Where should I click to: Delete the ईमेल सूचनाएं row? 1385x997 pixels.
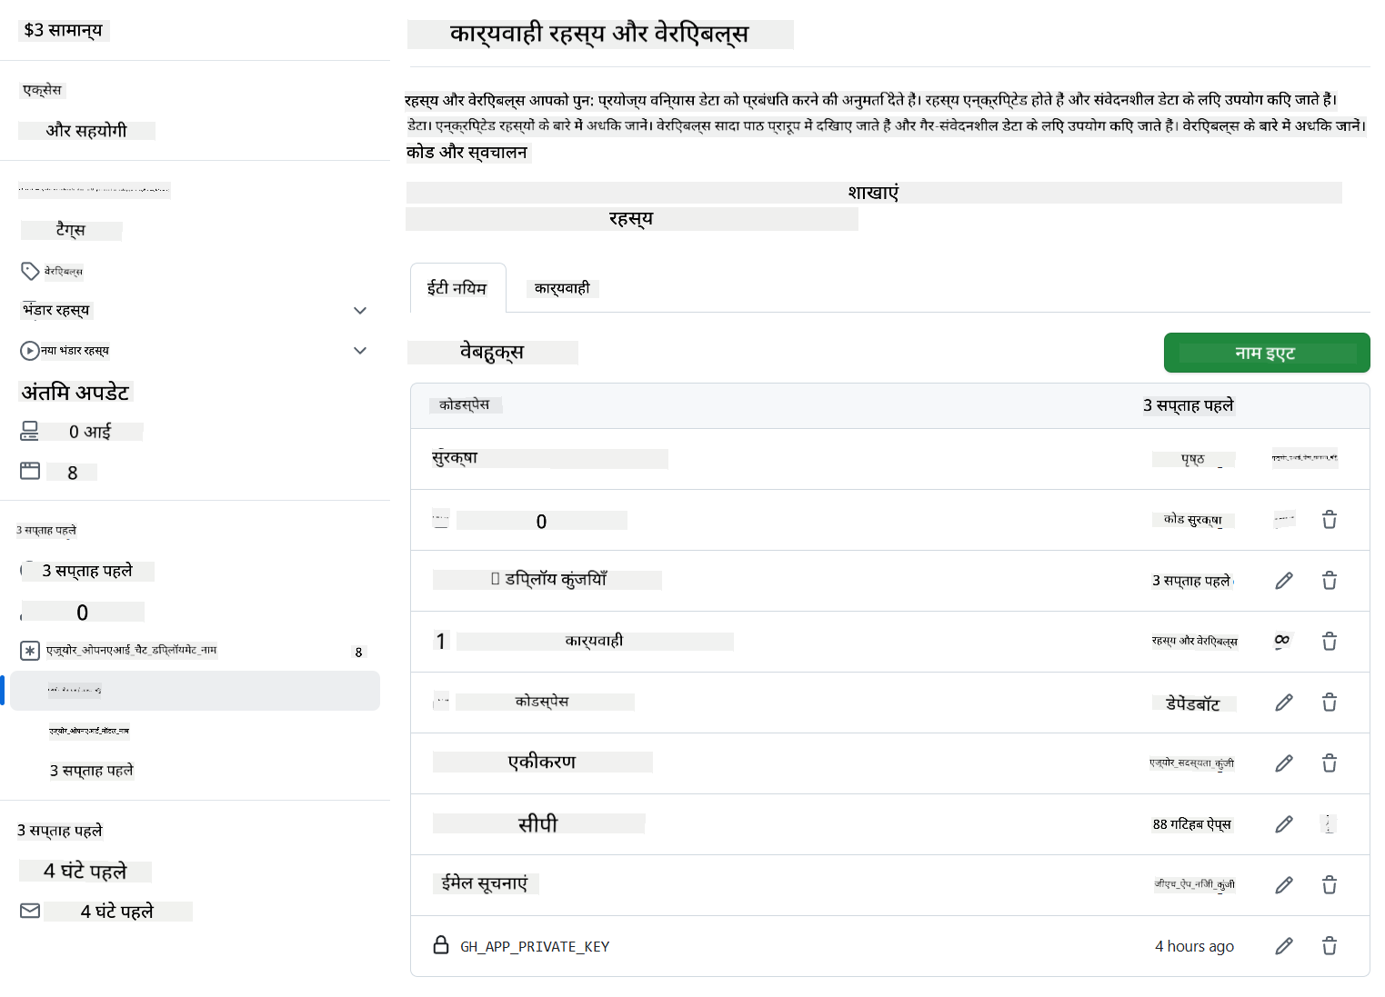[1330, 885]
